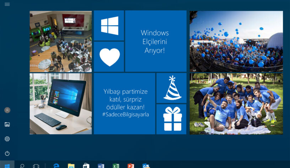Open taskbar search magnifier
The image size is (290, 168).
[22, 166]
